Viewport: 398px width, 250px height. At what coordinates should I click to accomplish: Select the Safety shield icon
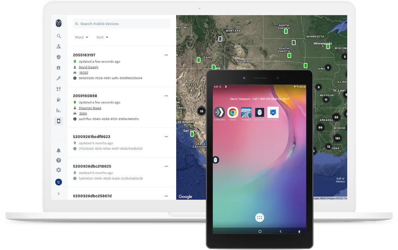(x=59, y=57)
